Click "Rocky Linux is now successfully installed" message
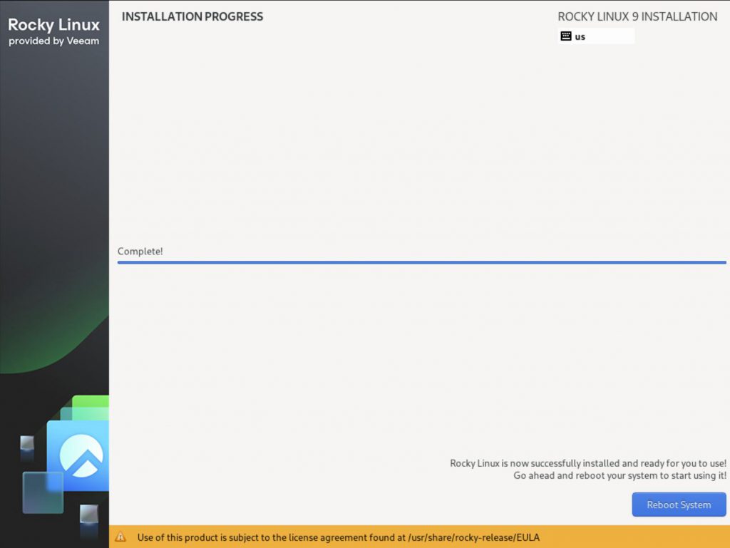The height and width of the screenshot is (548, 730). click(588, 463)
